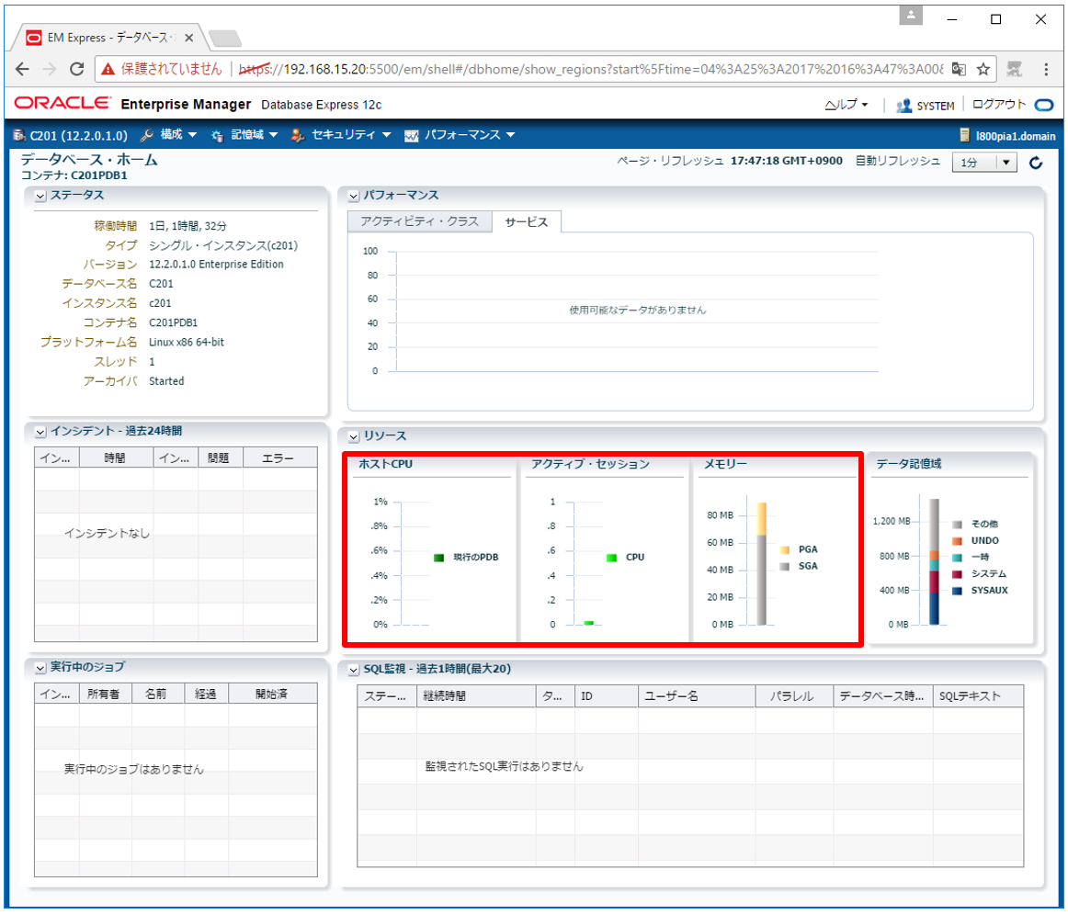Click the EM Express tab favicon
The image size is (1068, 915).
[33, 38]
